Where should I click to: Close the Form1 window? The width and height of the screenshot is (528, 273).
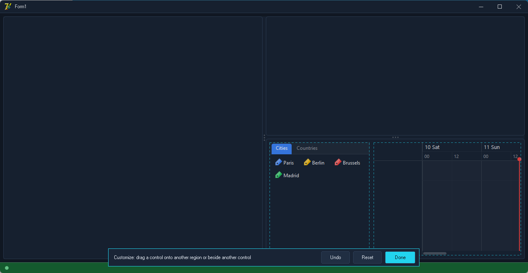[x=519, y=7]
